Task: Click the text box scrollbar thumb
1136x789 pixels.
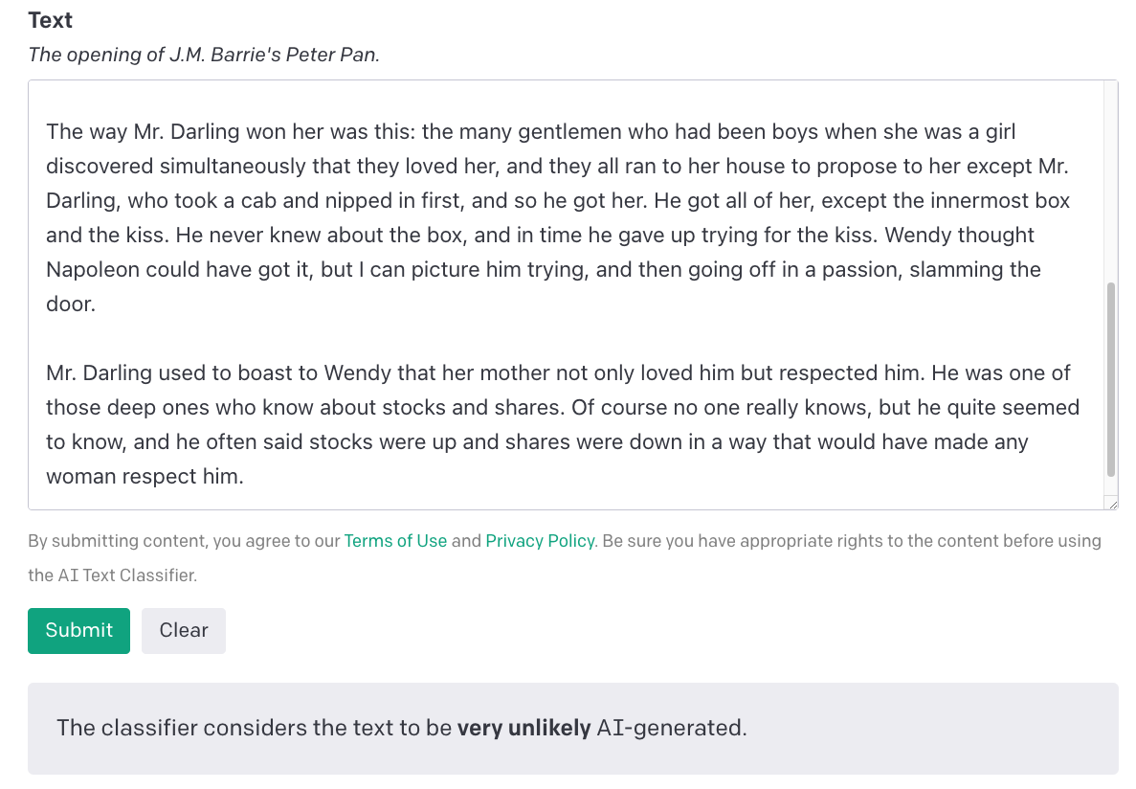Action: point(1110,379)
